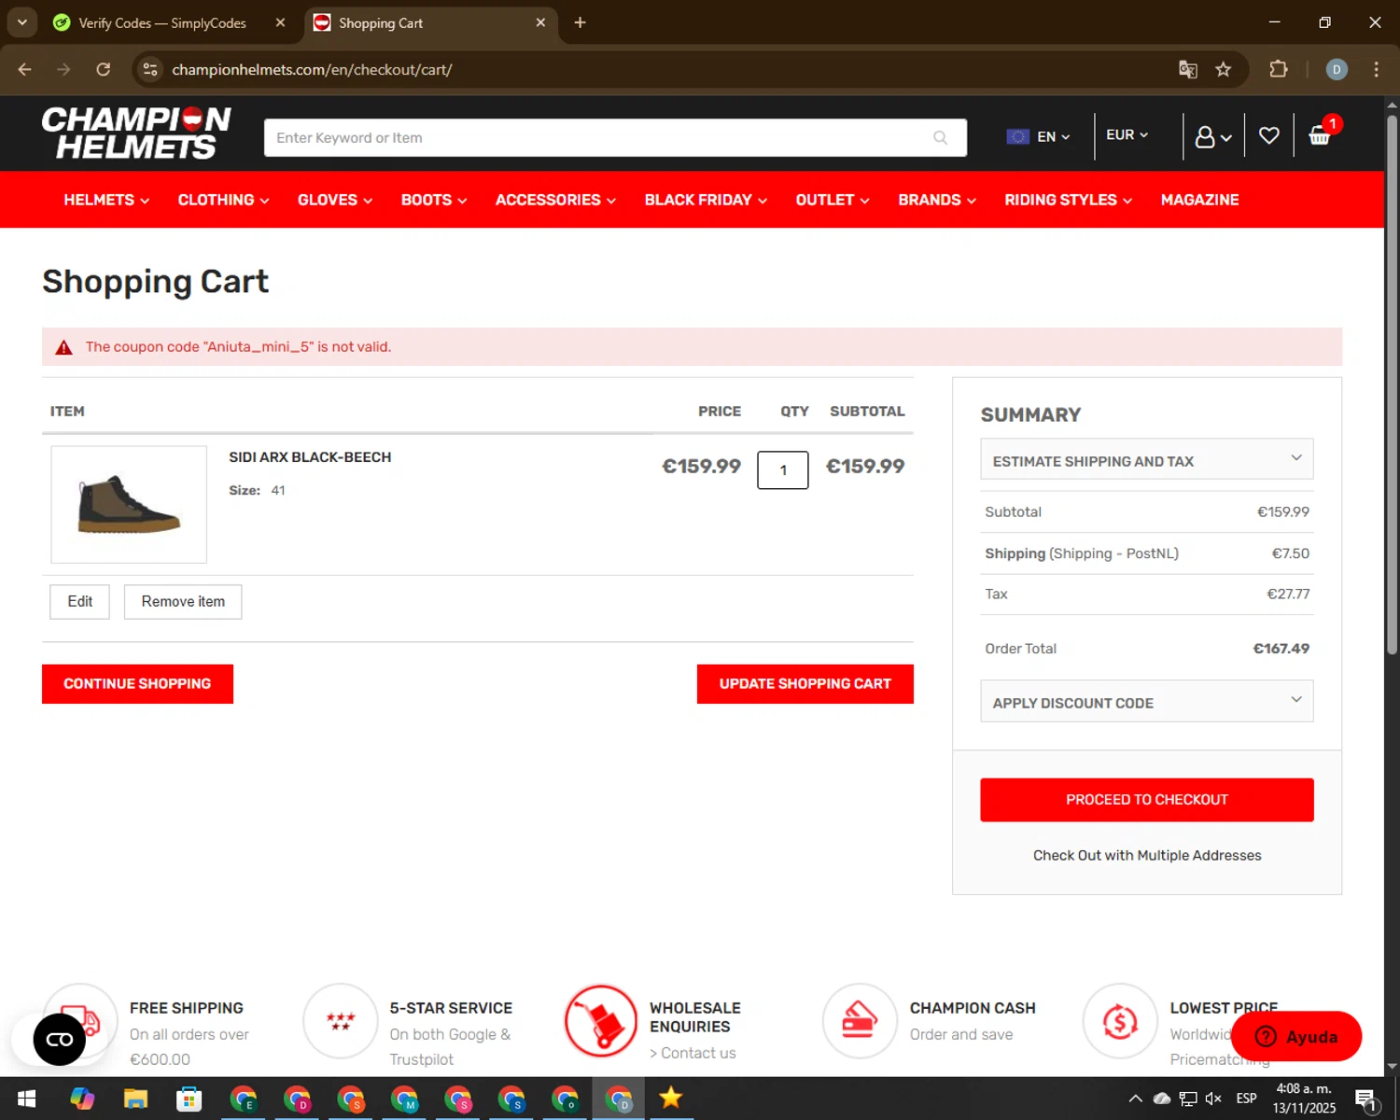Open the shopping basket icon
Image resolution: width=1400 pixels, height=1120 pixels.
(x=1320, y=136)
